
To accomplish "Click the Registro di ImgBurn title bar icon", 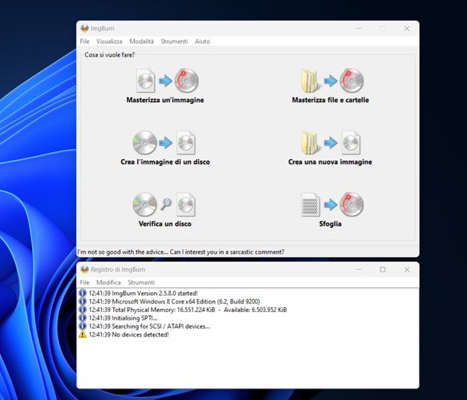I will (84, 269).
